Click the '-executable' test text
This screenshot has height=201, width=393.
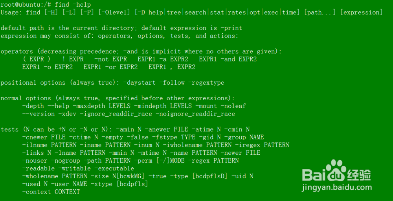point(114,168)
